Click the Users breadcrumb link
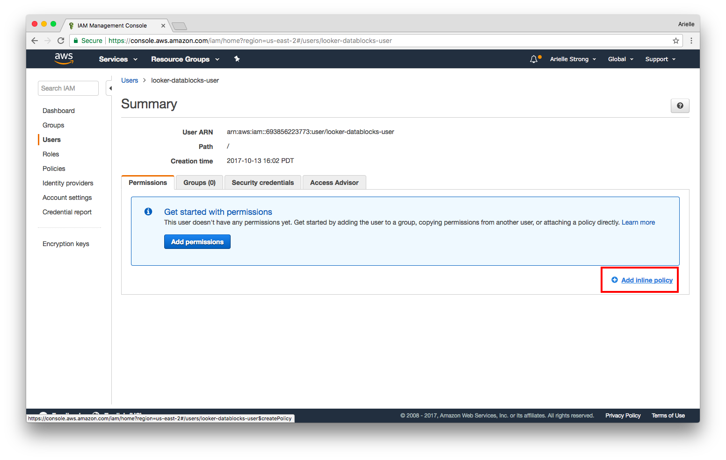This screenshot has width=726, height=460. (x=130, y=80)
